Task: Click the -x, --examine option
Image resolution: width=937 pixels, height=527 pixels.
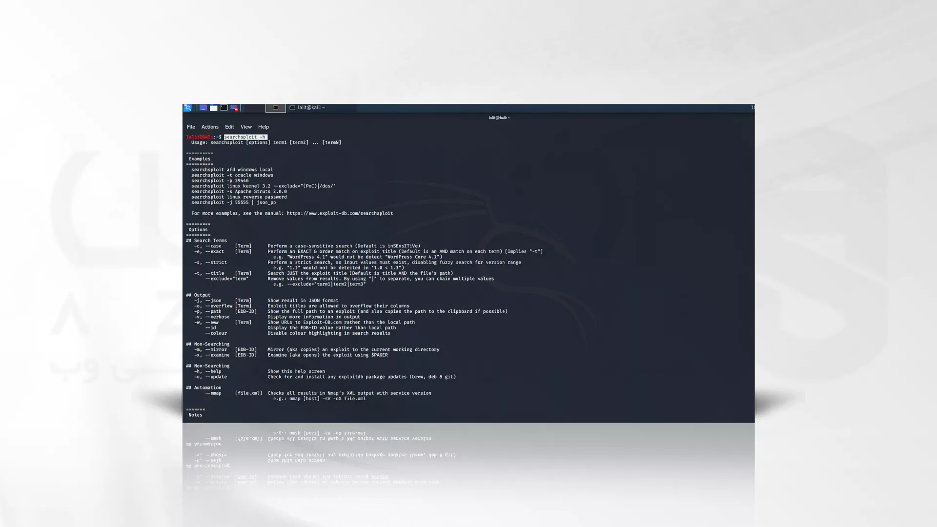Action: 211,355
